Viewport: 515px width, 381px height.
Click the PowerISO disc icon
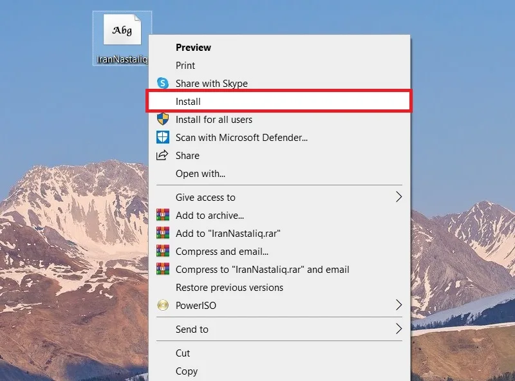click(163, 305)
